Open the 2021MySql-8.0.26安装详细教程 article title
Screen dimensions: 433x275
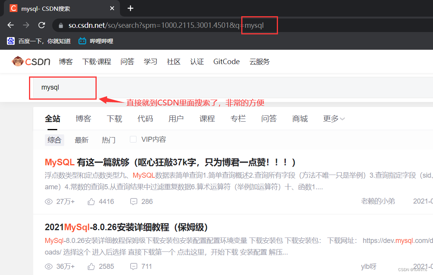tap(126, 227)
